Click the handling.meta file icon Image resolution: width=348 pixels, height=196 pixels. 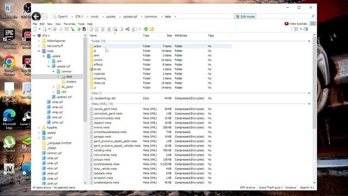click(91, 150)
